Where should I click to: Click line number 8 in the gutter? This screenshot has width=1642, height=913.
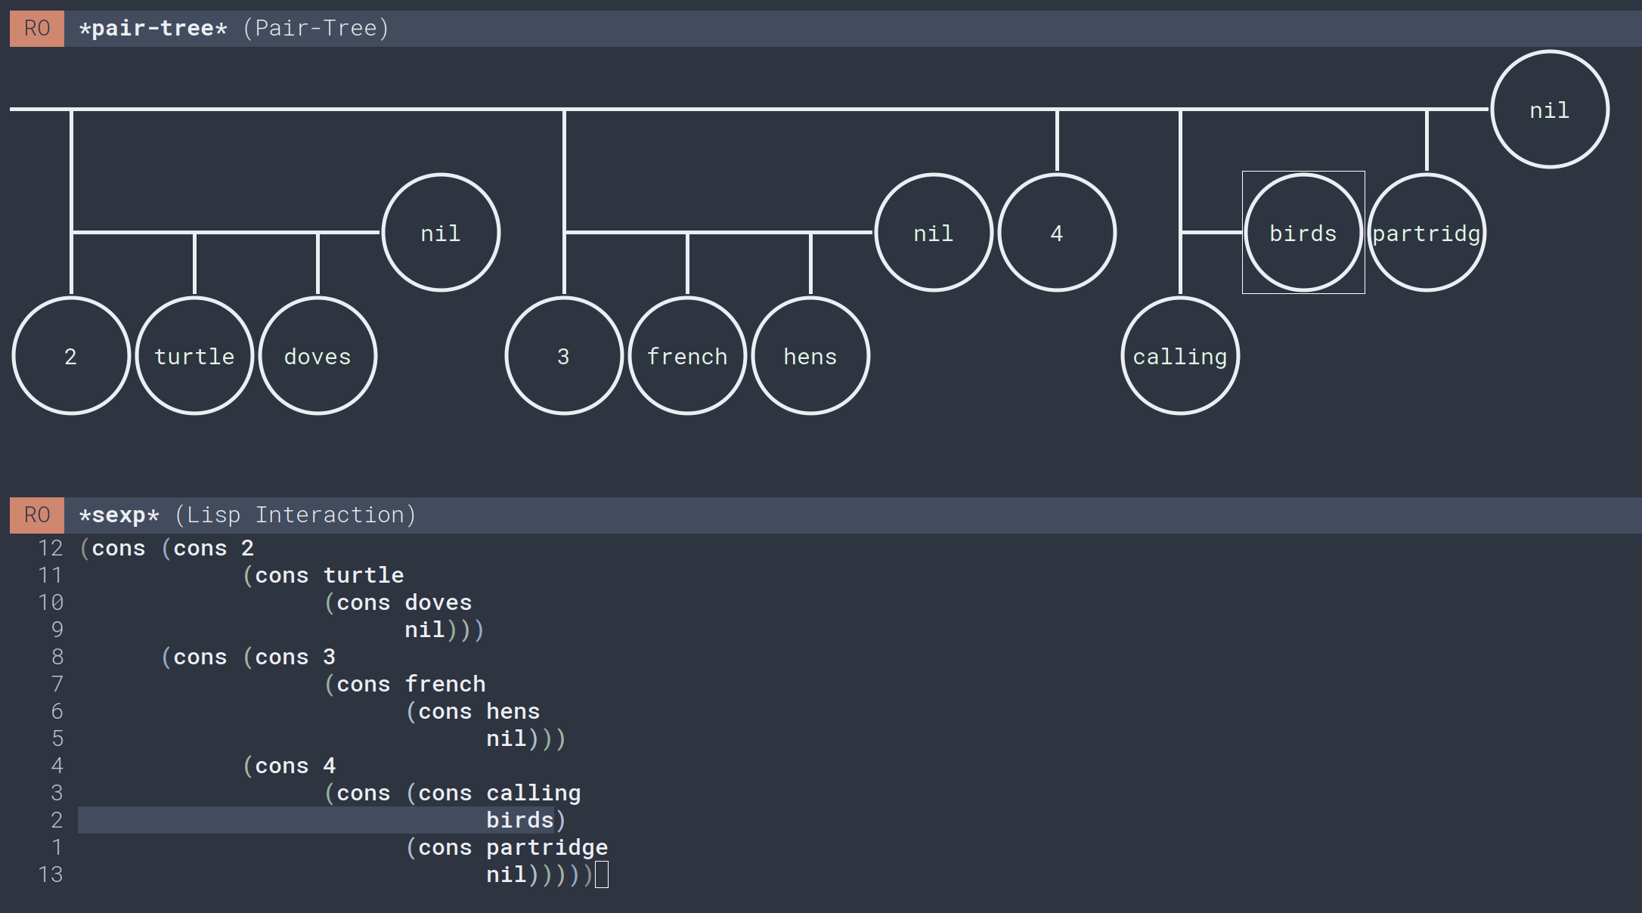pyautogui.click(x=57, y=657)
